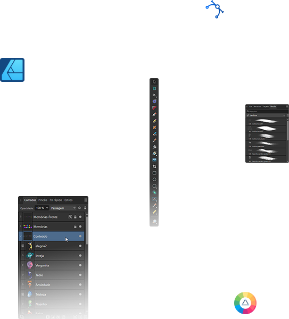Image resolution: width=289 pixels, height=319 pixels.
Task: Expand the Inveja layer
Action: click(x=22, y=255)
